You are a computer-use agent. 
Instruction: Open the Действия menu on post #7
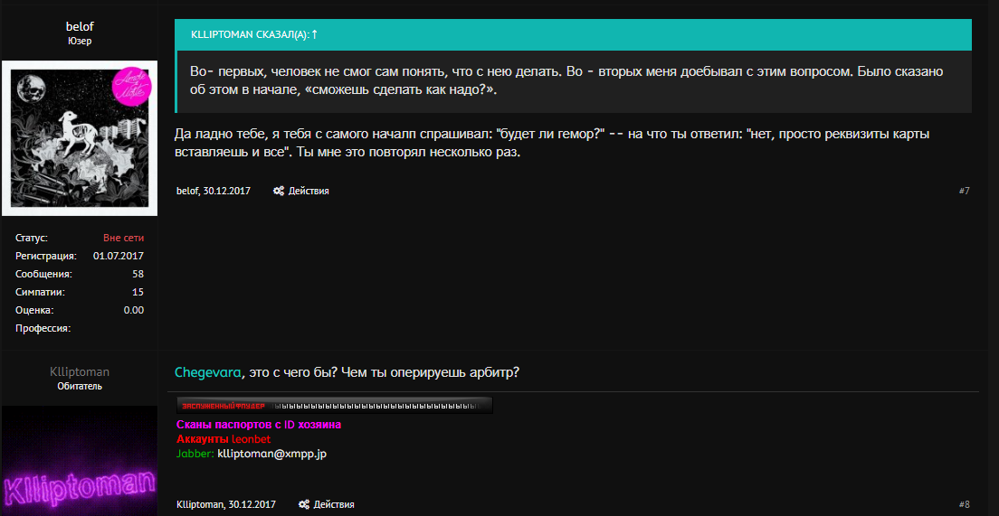click(x=309, y=192)
